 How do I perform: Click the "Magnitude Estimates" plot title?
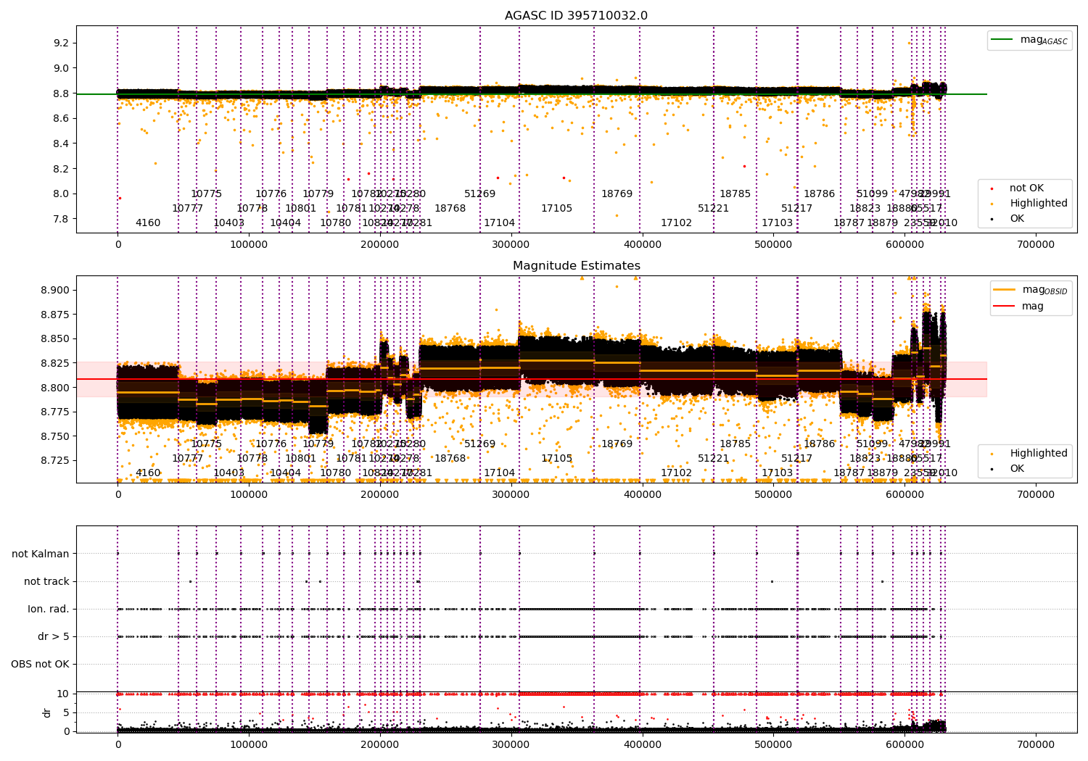point(576,266)
